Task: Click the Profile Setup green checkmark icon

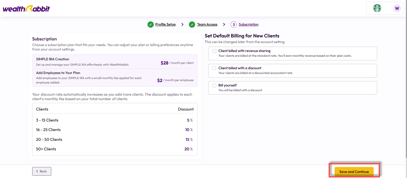Action: click(150, 24)
